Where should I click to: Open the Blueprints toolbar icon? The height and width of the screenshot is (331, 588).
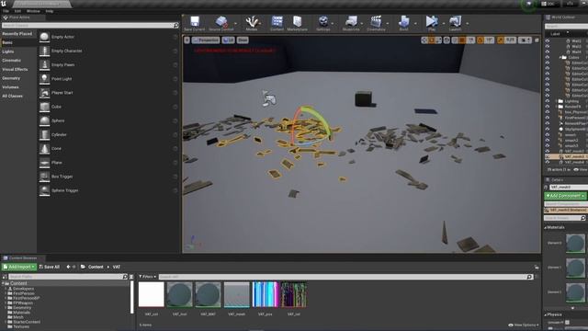coord(351,21)
